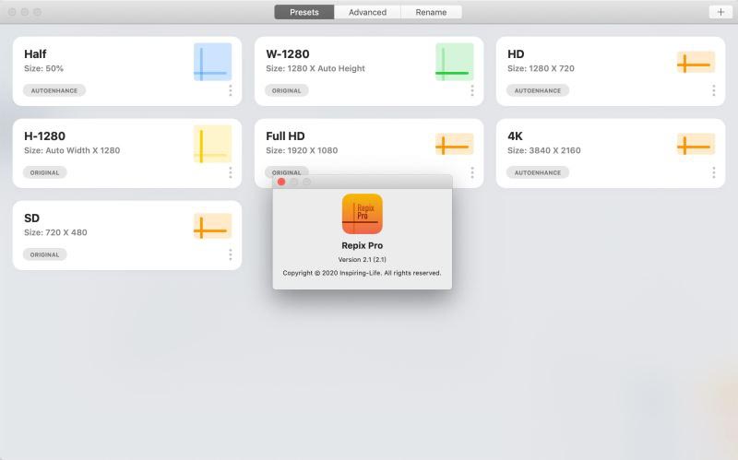Image resolution: width=738 pixels, height=460 pixels.
Task: Click 'Version 2.1 (2.1)' text
Action: click(x=362, y=260)
